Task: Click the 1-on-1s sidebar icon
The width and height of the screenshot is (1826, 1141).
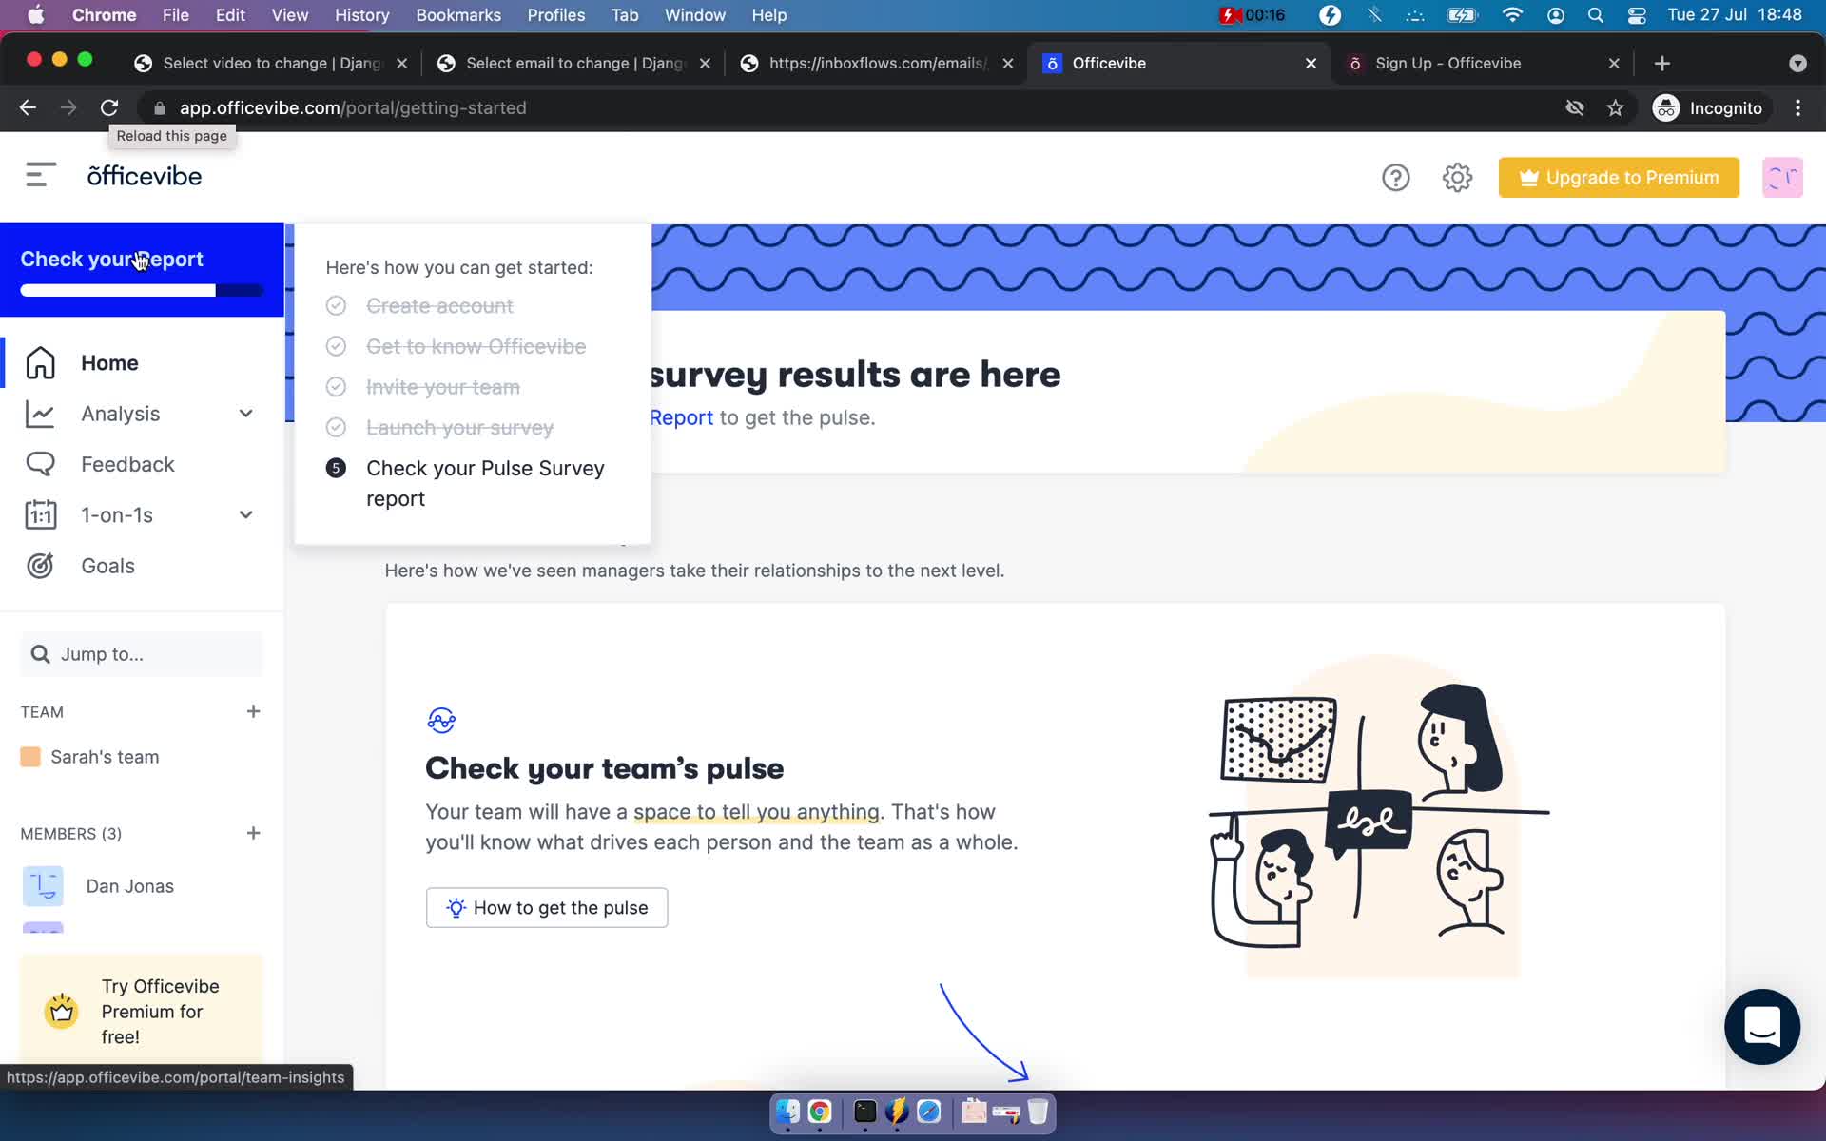Action: pyautogui.click(x=41, y=514)
